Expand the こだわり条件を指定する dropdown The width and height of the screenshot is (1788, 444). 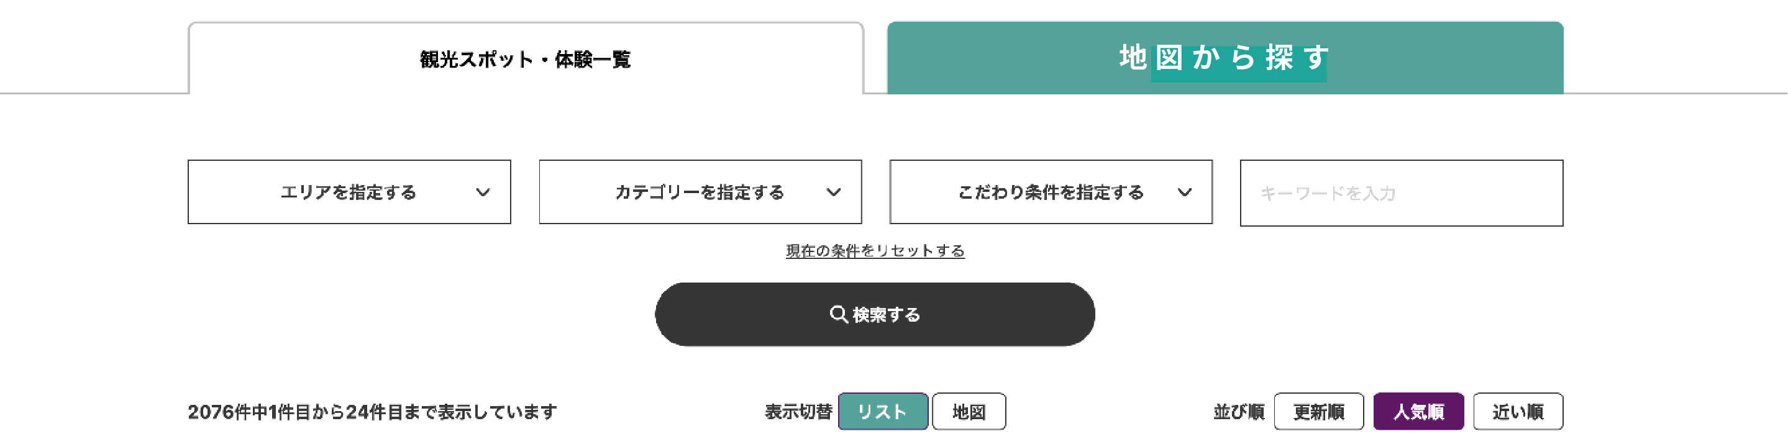click(x=1051, y=192)
